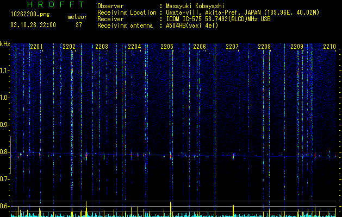Screen dimensions: 342x217
Task: Click the 1.1 kHz axis tick label
Action: (4, 71)
